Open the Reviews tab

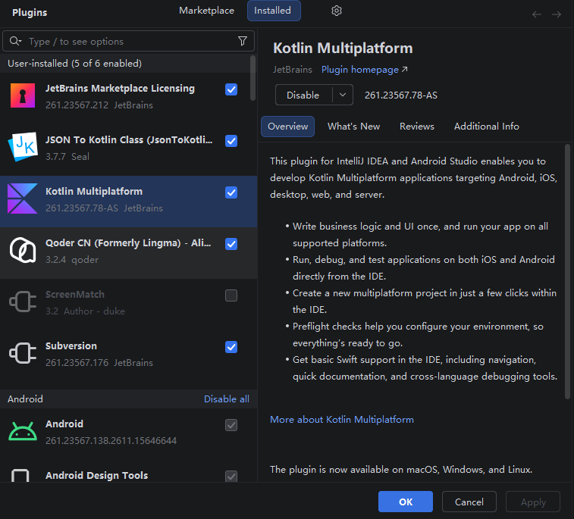click(417, 127)
